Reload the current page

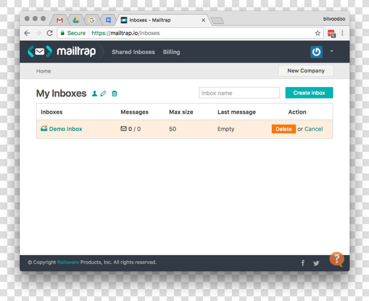(x=50, y=33)
